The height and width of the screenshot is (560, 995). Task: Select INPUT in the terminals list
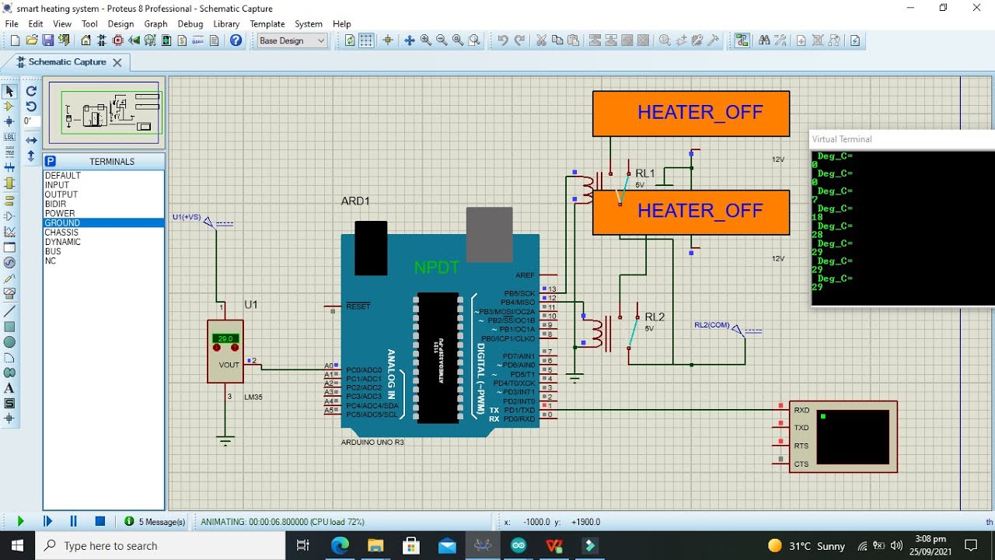(x=103, y=185)
